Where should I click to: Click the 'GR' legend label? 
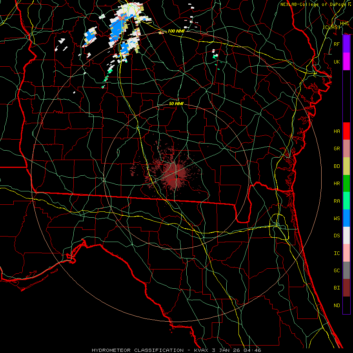pyautogui.click(x=337, y=149)
